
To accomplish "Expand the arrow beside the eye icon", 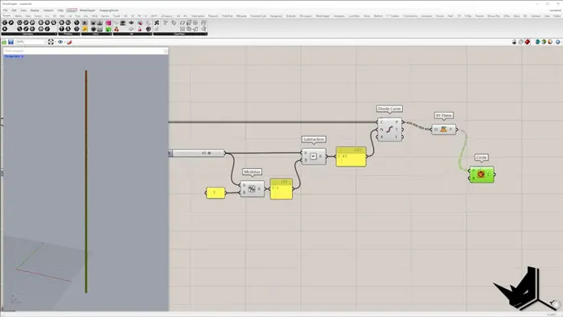I will point(64,42).
